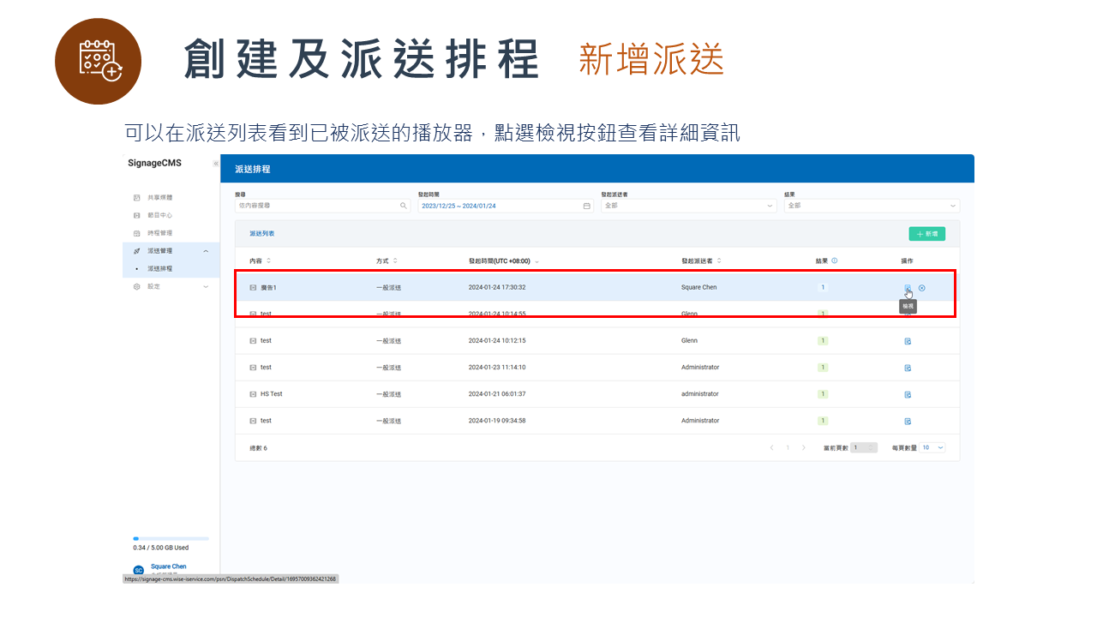Click the green 新增 button

(x=928, y=233)
